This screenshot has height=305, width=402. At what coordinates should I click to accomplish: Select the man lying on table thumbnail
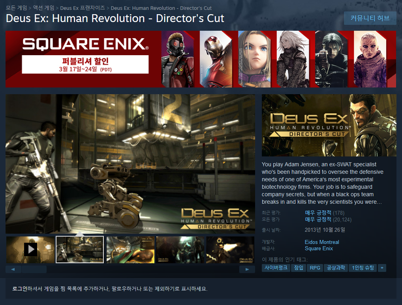point(130,250)
